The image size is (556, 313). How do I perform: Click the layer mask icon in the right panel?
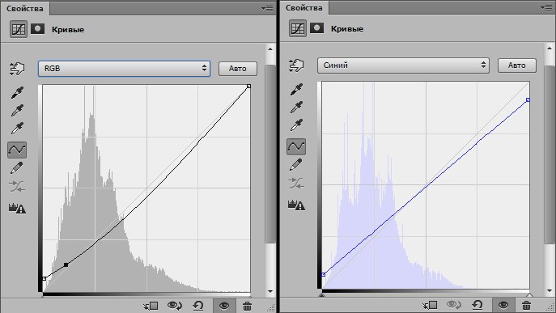[x=317, y=27]
